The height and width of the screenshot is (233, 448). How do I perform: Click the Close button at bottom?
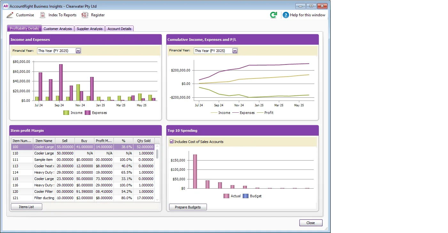tap(311, 223)
